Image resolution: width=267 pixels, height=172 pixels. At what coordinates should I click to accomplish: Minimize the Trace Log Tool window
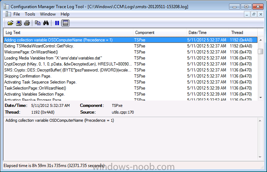pos(234,7)
